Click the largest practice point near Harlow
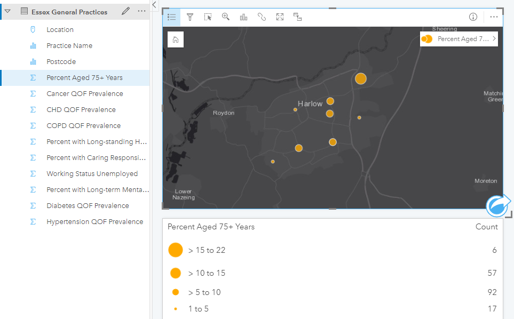 (x=361, y=78)
